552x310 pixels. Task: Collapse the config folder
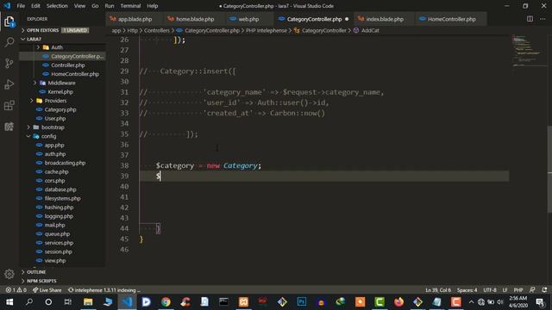48,136
